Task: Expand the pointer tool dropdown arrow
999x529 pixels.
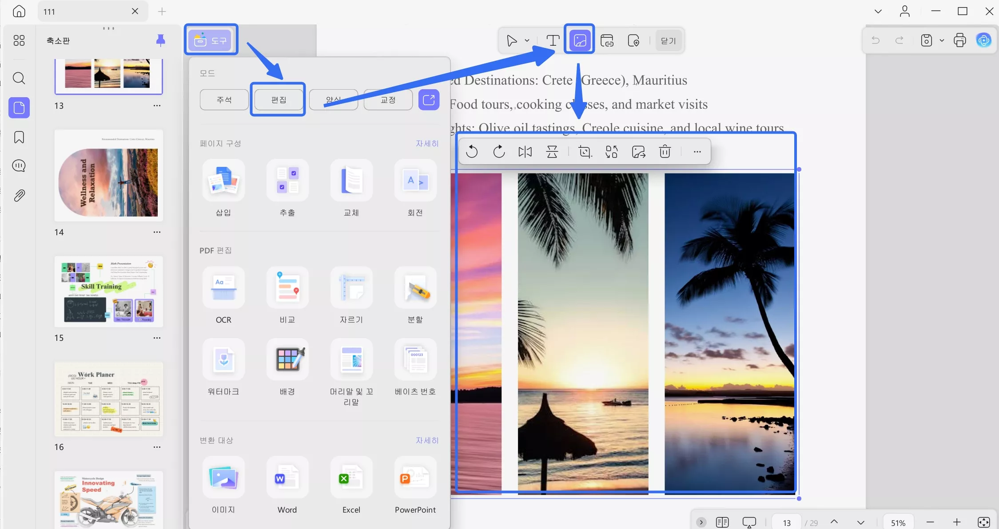Action: (x=527, y=40)
